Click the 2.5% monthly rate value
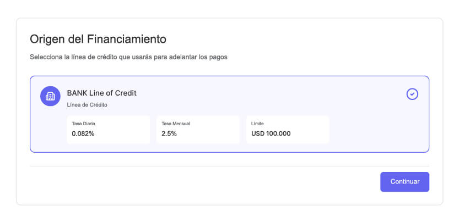 coord(169,133)
